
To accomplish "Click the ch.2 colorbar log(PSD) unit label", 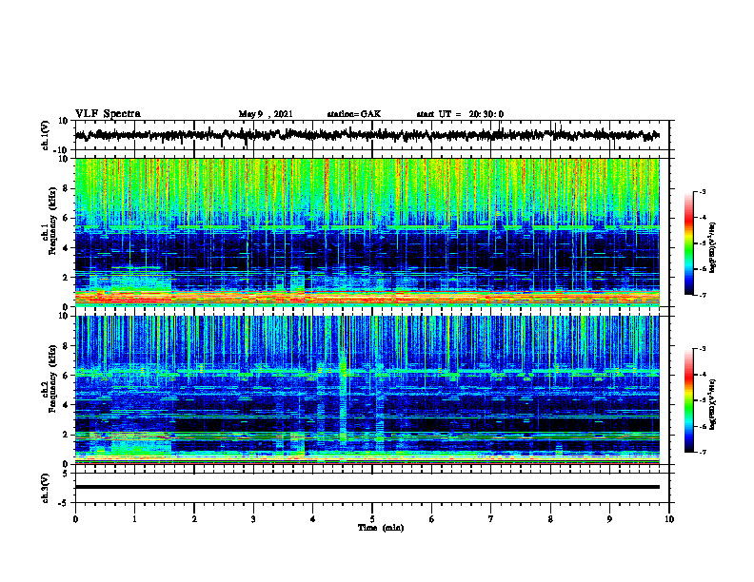I will pyautogui.click(x=713, y=403).
